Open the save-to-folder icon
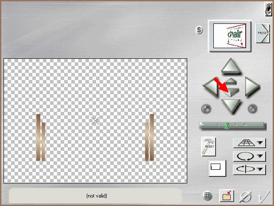 [227, 196]
